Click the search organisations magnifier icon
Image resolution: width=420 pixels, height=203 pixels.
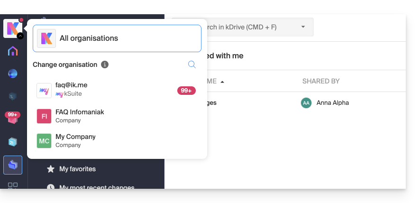tap(192, 65)
